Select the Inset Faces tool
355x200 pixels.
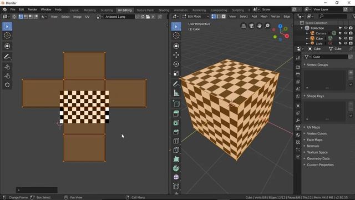pos(176,123)
